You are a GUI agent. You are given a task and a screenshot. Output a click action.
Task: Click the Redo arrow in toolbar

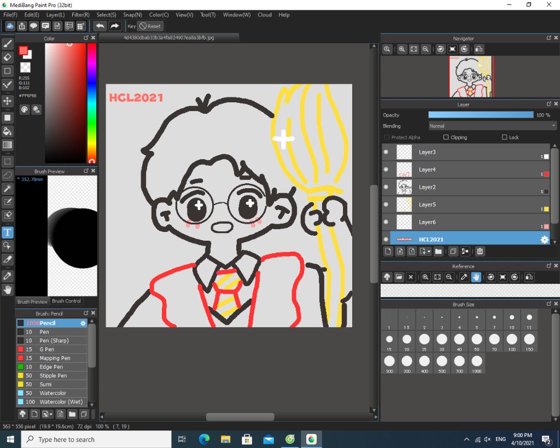(115, 26)
